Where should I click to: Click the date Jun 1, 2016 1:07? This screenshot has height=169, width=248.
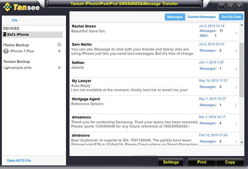coord(211,62)
